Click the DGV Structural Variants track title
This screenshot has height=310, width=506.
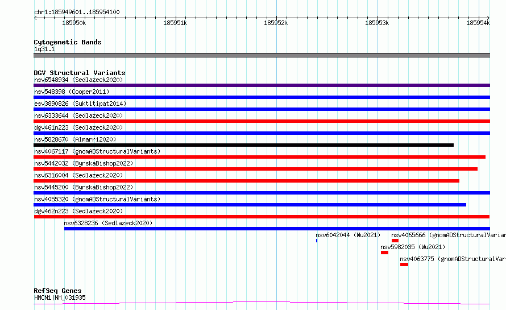coord(80,73)
